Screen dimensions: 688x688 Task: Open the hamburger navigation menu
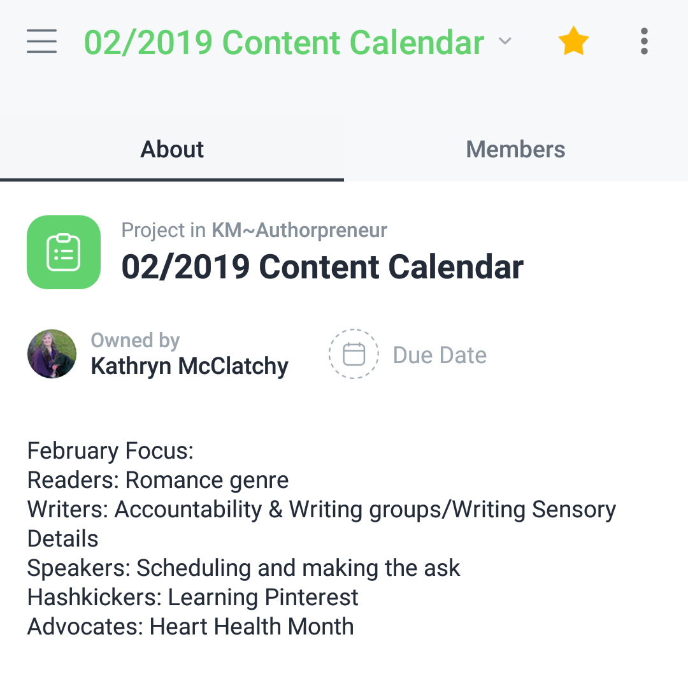point(41,41)
